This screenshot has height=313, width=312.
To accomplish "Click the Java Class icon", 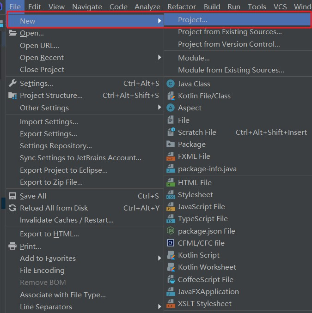I will coord(171,84).
